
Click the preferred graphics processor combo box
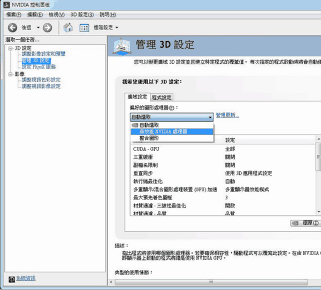coord(172,117)
